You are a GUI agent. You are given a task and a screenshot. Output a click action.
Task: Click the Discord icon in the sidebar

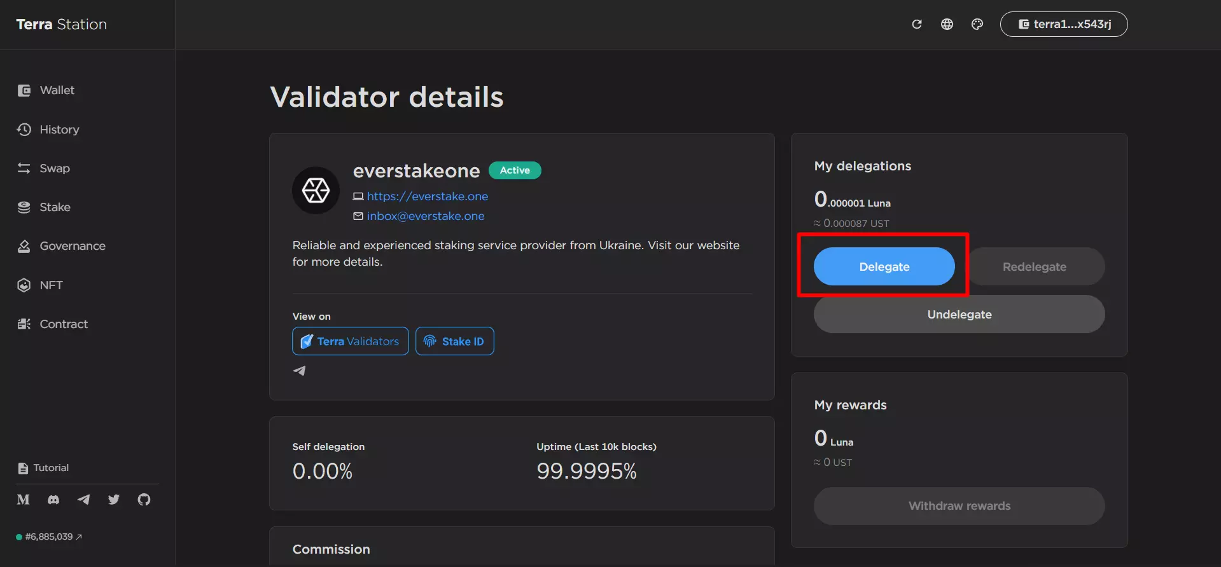tap(53, 500)
